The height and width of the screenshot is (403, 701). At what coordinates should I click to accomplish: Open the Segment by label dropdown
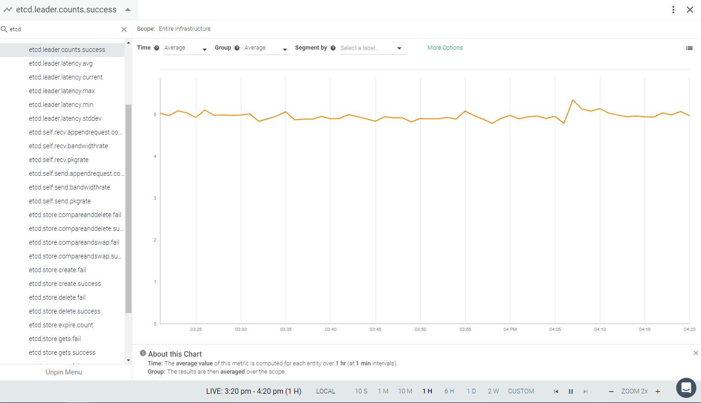pyautogui.click(x=372, y=48)
